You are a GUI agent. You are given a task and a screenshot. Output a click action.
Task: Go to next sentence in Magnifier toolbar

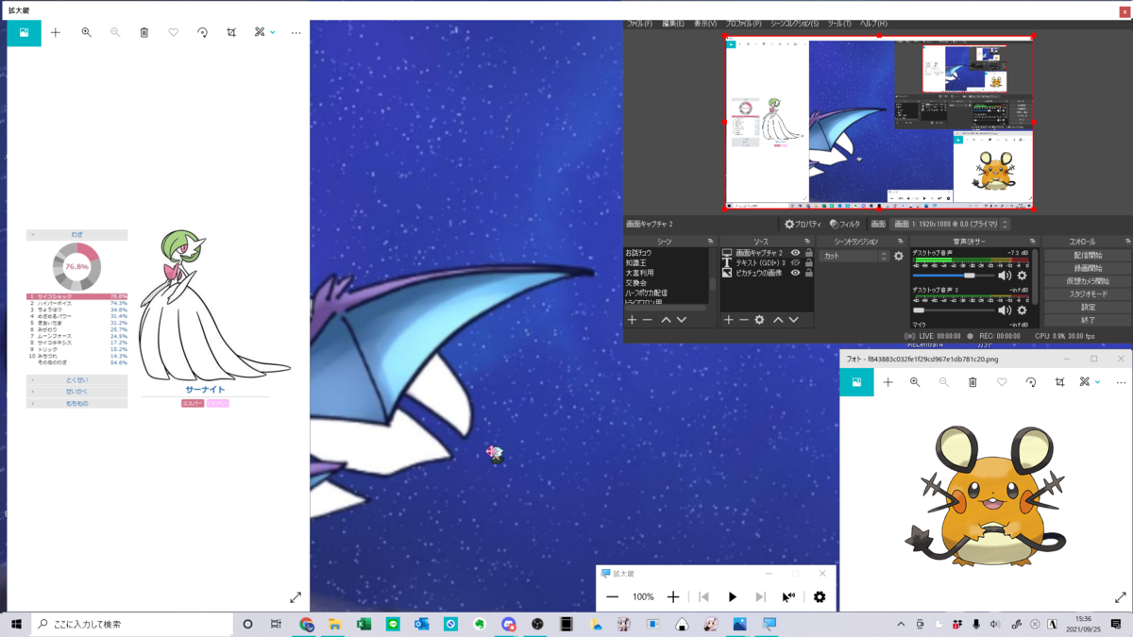760,597
